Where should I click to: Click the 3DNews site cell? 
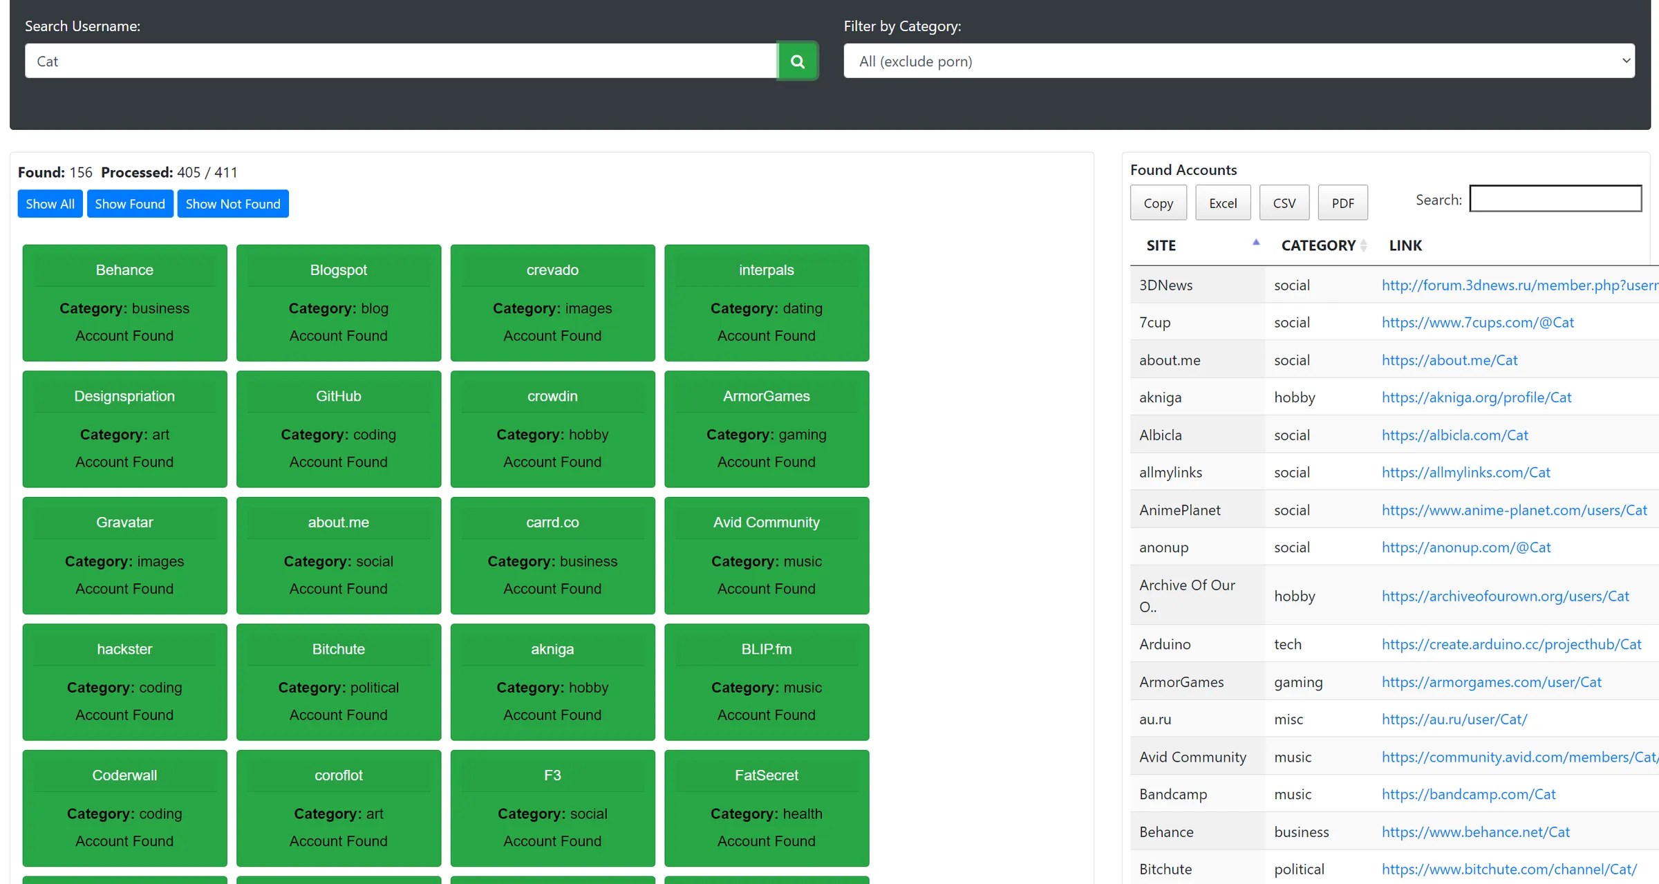click(1197, 285)
